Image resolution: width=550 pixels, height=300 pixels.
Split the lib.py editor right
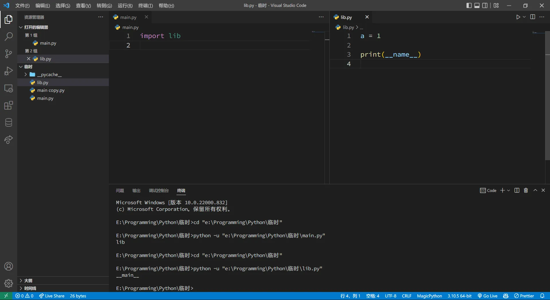(533, 17)
